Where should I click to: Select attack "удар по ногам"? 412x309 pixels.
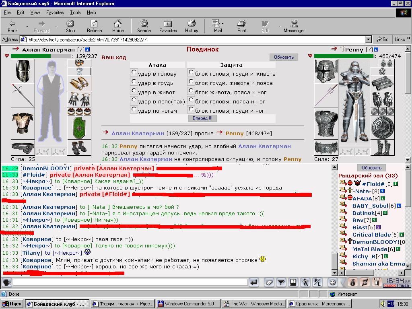[134, 109]
